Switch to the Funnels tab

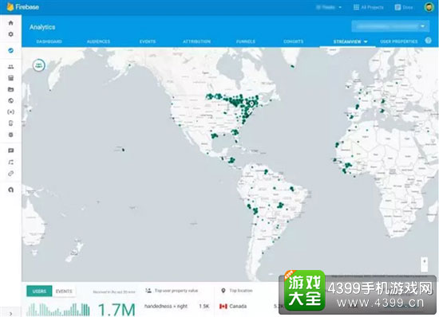coord(246,41)
